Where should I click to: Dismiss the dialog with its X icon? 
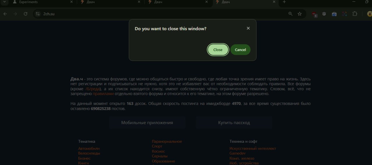click(x=248, y=28)
